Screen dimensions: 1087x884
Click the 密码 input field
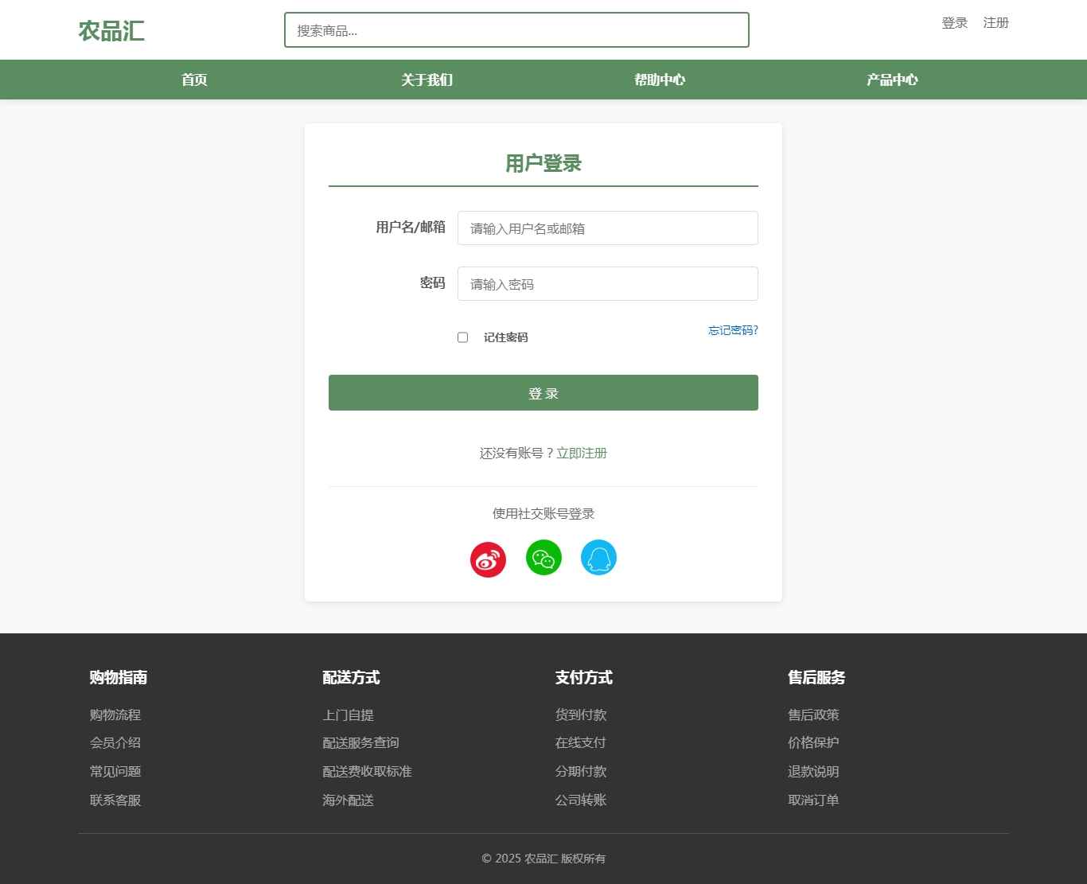point(607,284)
